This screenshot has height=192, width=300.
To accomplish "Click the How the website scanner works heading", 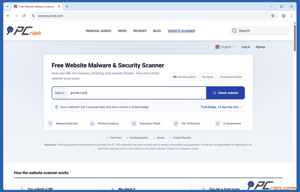I will coord(41,173).
